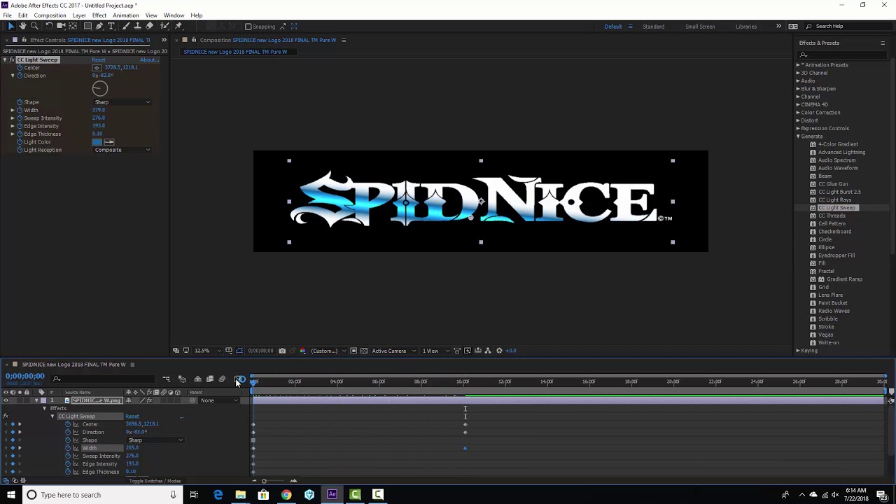Select the Puppet Pin tool
This screenshot has height=504, width=896.
pyautogui.click(x=178, y=26)
